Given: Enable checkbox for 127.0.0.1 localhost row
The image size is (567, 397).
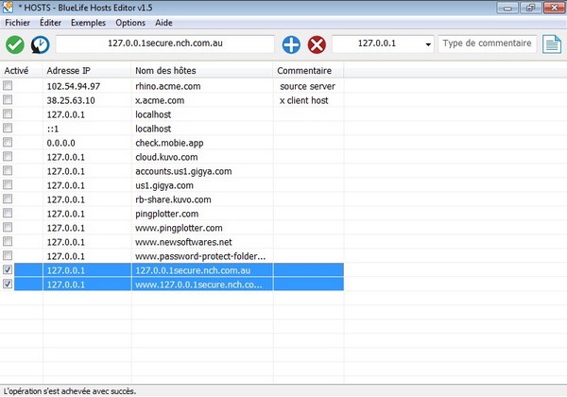Looking at the screenshot, I should (8, 113).
